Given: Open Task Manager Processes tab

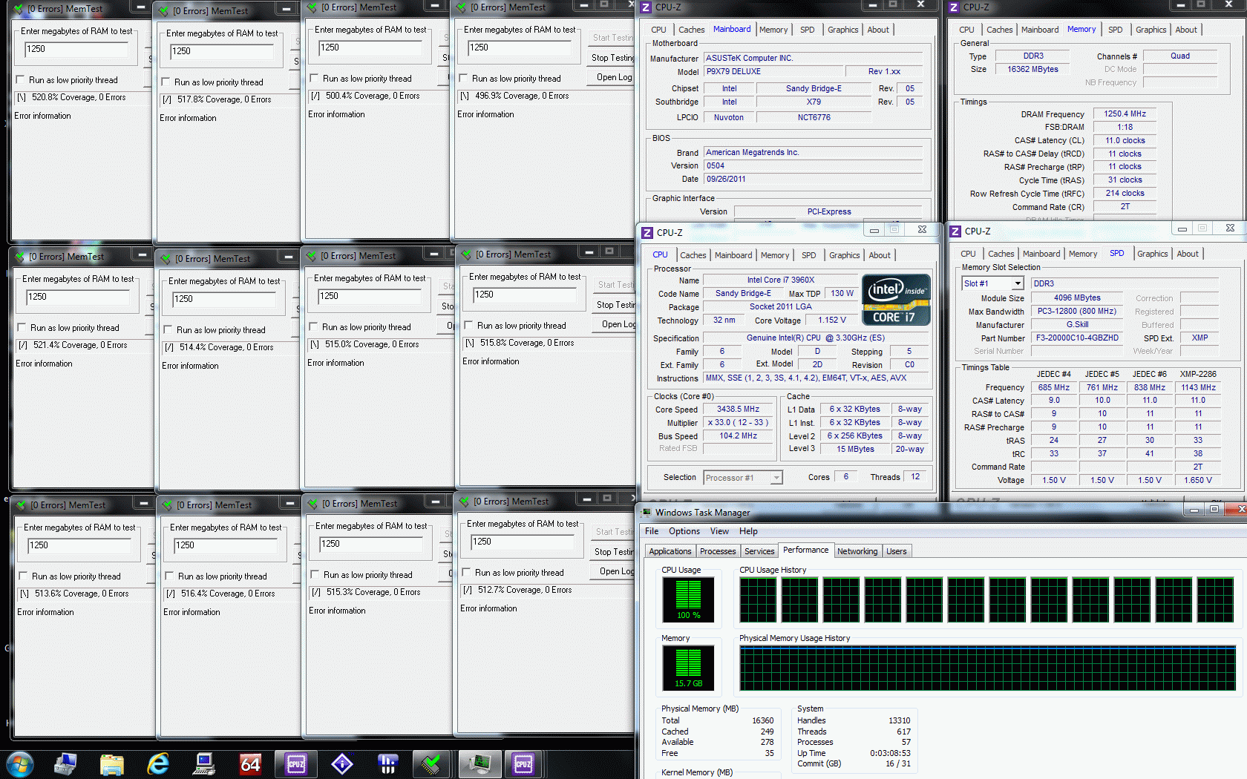Looking at the screenshot, I should point(718,551).
